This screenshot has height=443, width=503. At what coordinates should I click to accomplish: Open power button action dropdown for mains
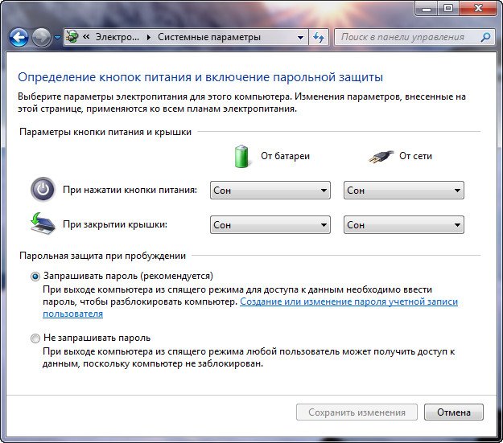pyautogui.click(x=404, y=190)
